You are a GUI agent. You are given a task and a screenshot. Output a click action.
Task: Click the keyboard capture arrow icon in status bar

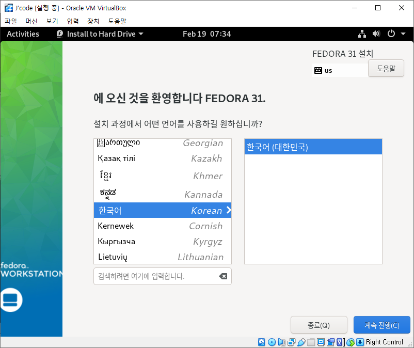pyautogui.click(x=360, y=342)
